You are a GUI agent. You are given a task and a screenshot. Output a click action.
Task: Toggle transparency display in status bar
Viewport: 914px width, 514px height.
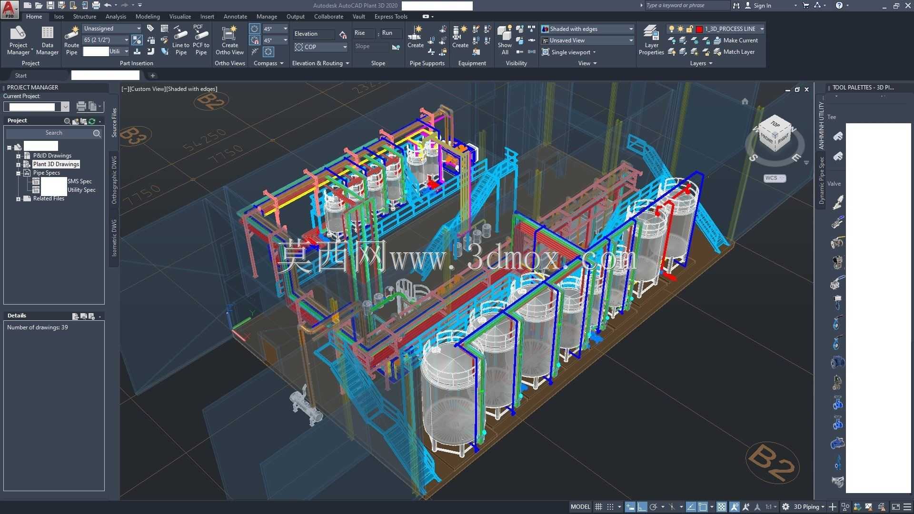point(722,507)
